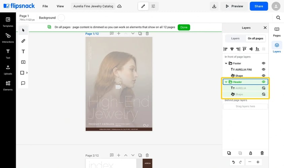284x168 pixels.
Task: Open the Templates sidebar panel
Action: pyautogui.click(x=8, y=22)
